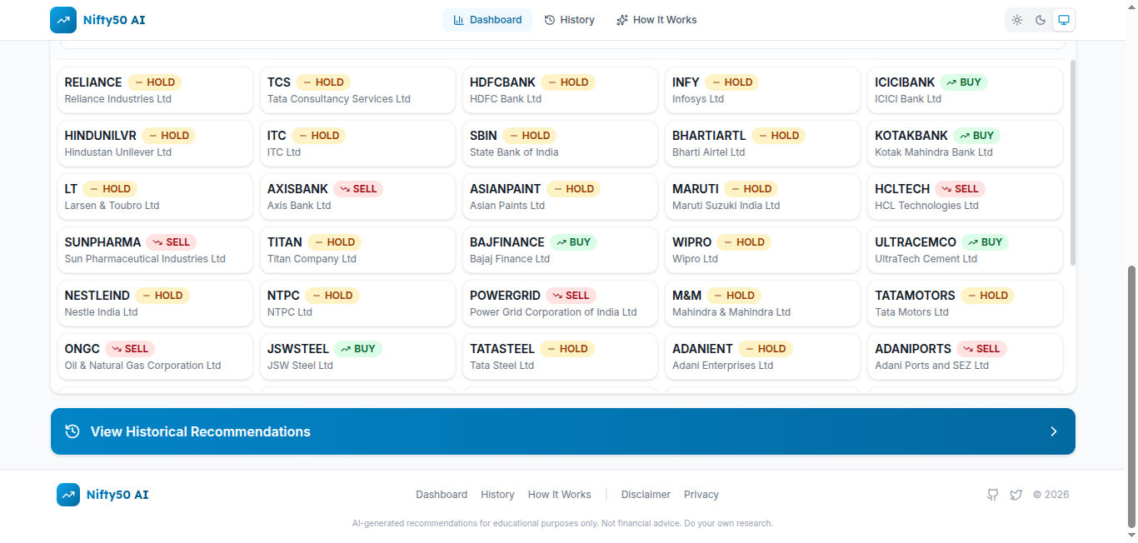Viewport: 1138px width, 543px height.
Task: Expand View Historical Recommendations chevron arrow
Action: coord(1053,431)
